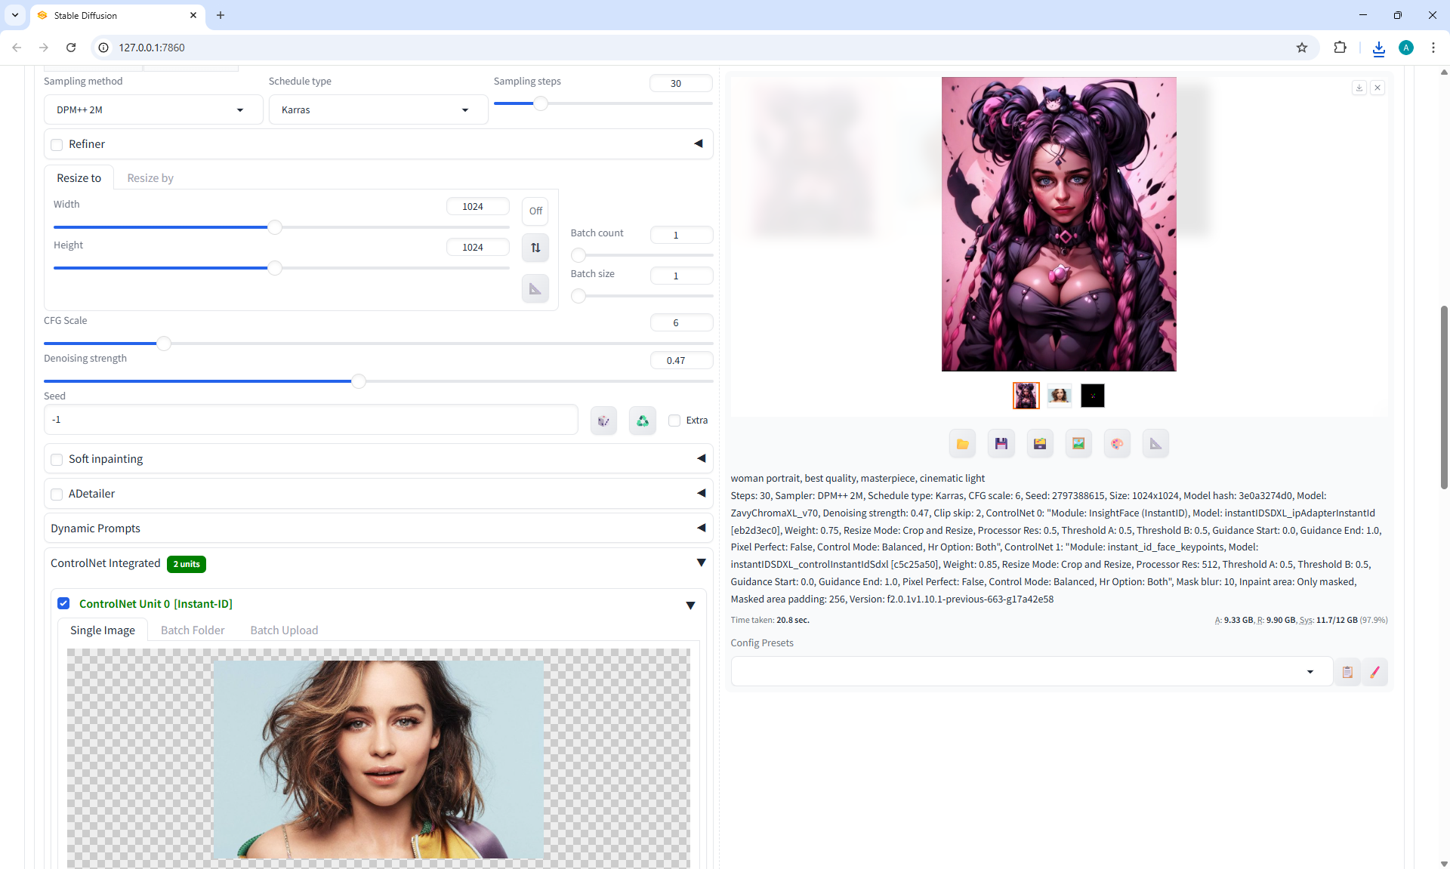Switch to the Resize by tab
The height and width of the screenshot is (869, 1450).
coord(150,178)
